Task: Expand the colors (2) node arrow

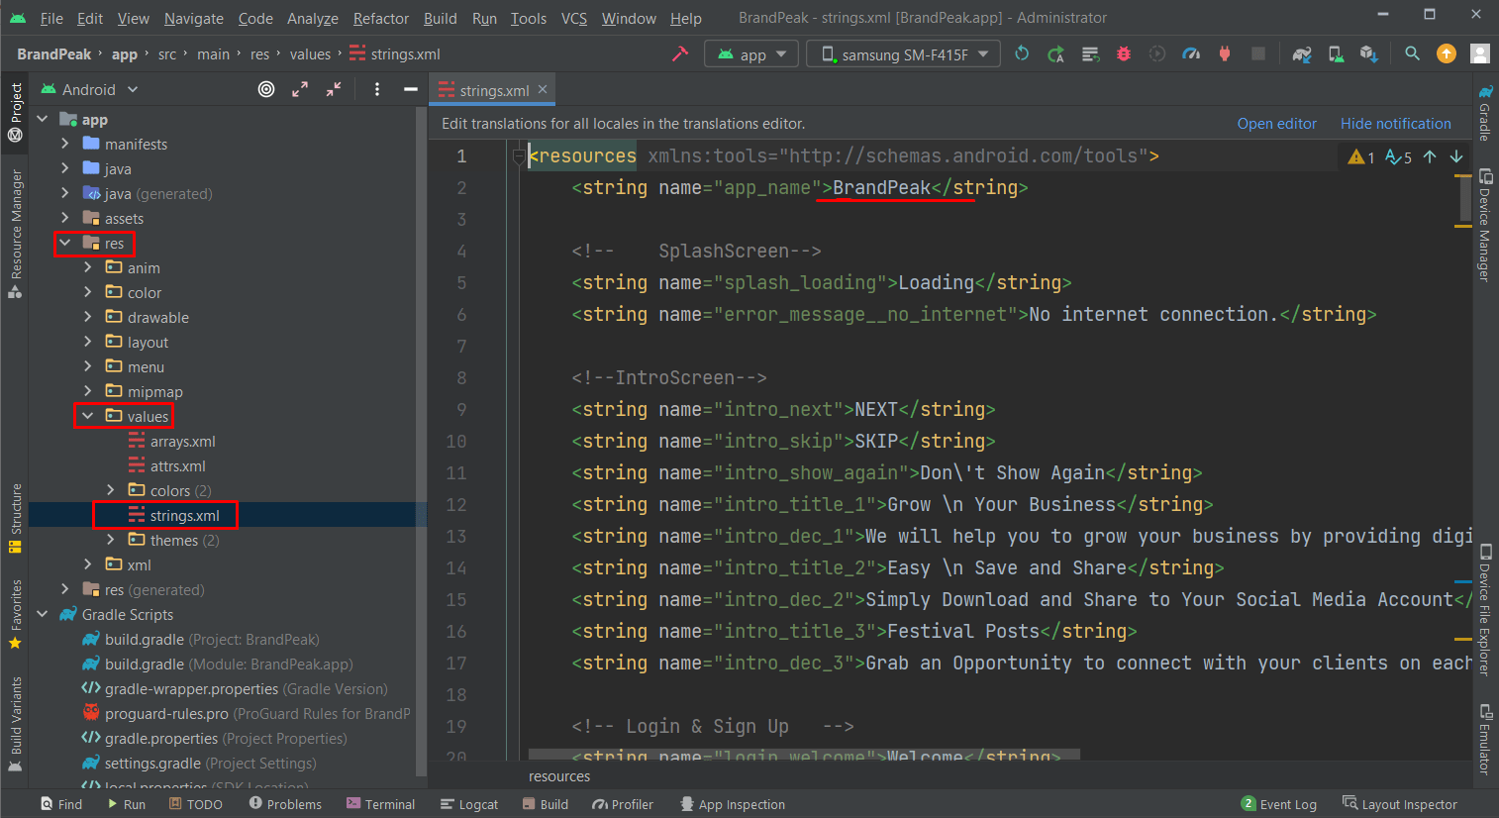Action: (x=111, y=490)
